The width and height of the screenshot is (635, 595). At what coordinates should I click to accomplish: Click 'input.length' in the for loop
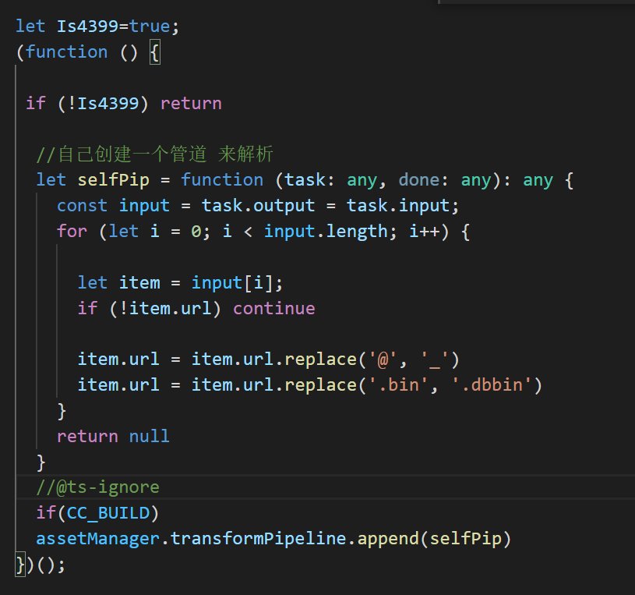click(x=326, y=232)
